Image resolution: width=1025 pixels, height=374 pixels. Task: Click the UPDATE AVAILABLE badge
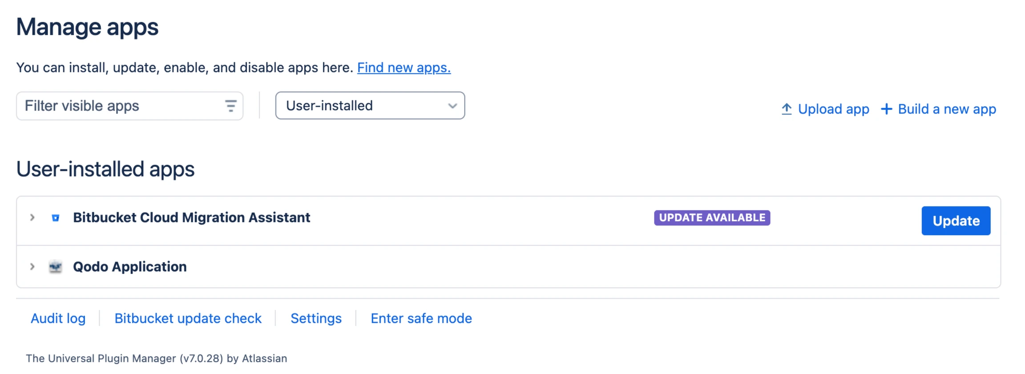point(712,218)
